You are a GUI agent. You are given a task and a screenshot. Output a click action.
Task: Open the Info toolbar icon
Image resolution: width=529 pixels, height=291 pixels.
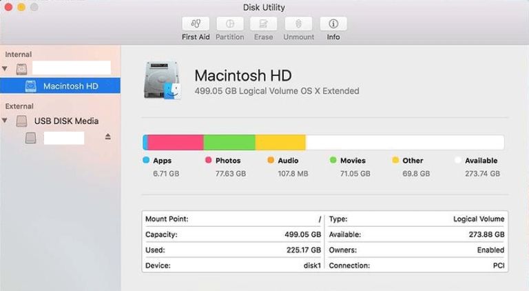[x=333, y=24]
